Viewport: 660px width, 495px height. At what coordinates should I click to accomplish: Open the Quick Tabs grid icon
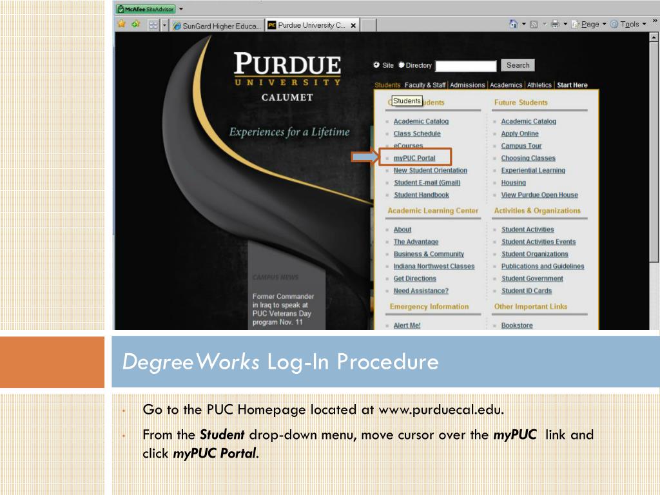point(153,25)
